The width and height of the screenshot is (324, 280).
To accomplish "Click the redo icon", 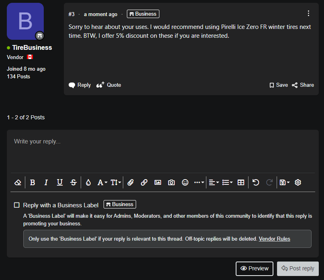I will pyautogui.click(x=269, y=182).
